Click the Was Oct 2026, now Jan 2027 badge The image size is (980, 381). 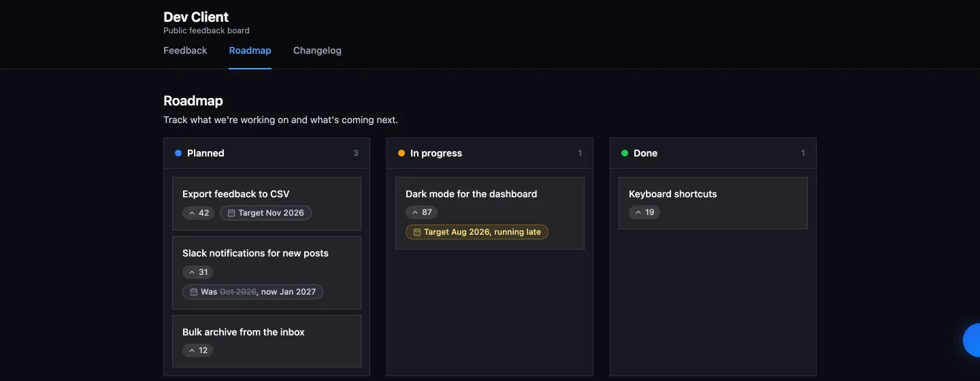pyautogui.click(x=252, y=292)
